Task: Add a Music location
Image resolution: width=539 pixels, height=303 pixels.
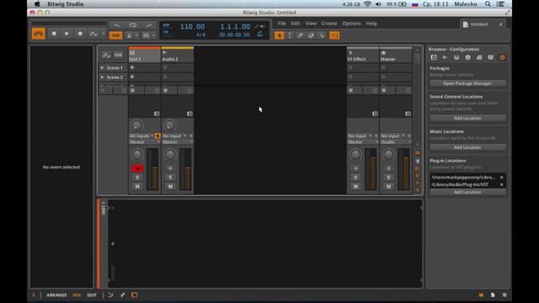Action: (x=467, y=147)
